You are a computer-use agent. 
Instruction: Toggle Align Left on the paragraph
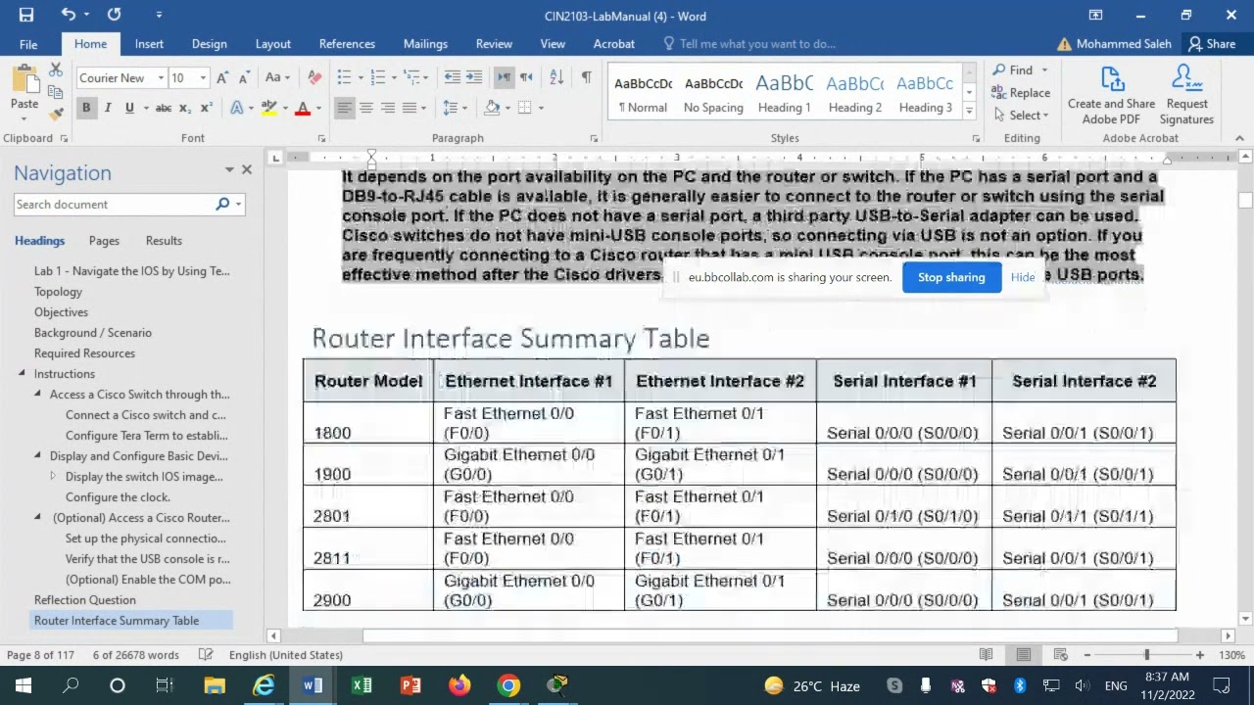coord(344,108)
